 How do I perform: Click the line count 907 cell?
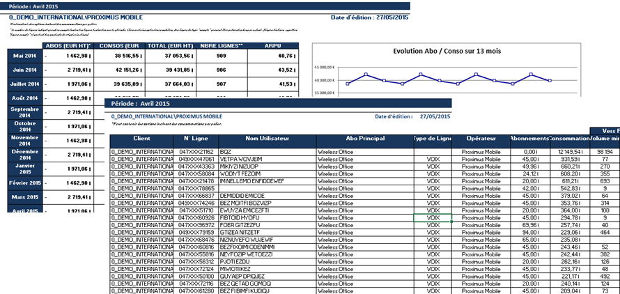[x=222, y=84]
